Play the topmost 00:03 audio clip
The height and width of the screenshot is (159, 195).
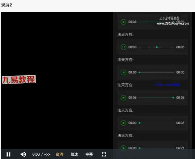click(123, 22)
